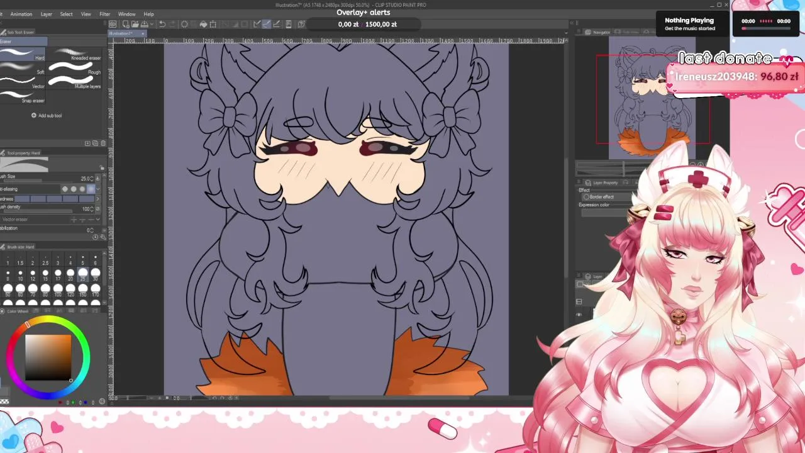805x453 pixels.
Task: Select the strongest anti-aliasing option
Action: point(91,189)
